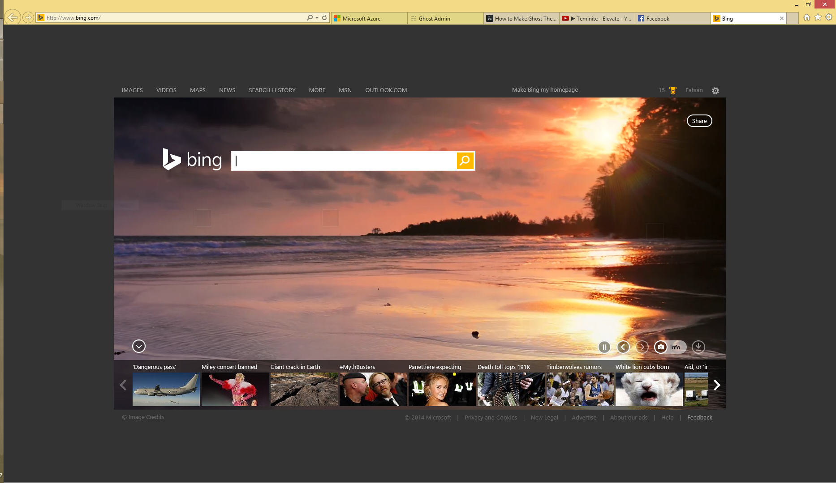The image size is (836, 483).
Task: Go forward with the browser forward arrow
Action: [28, 18]
